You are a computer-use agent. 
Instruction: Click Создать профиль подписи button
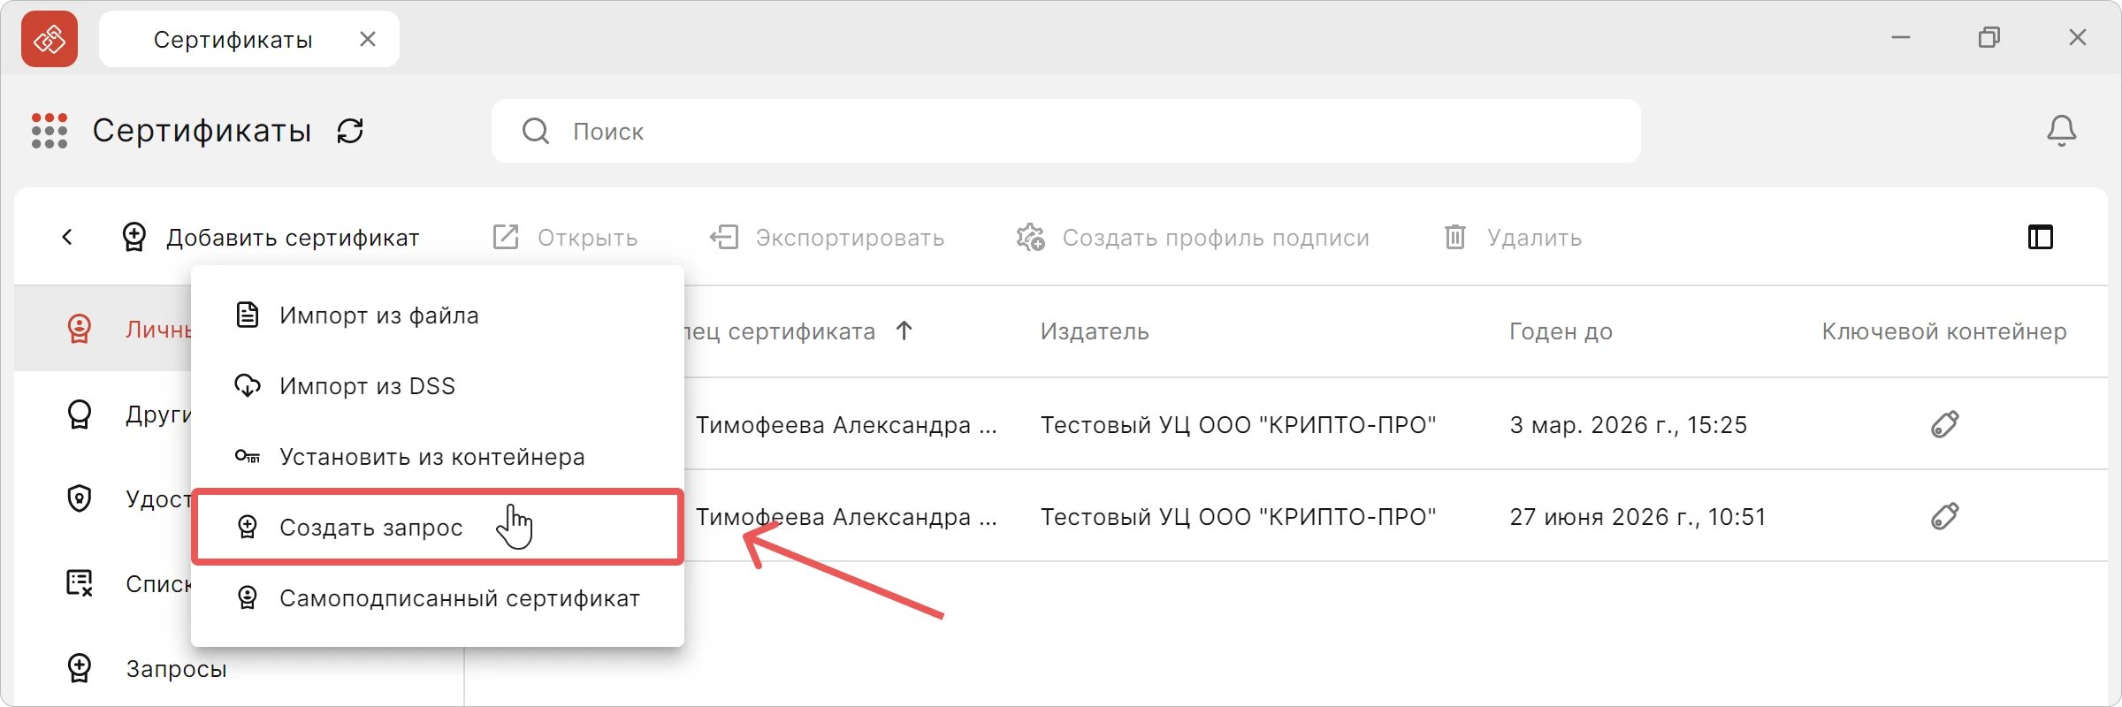tap(1193, 237)
